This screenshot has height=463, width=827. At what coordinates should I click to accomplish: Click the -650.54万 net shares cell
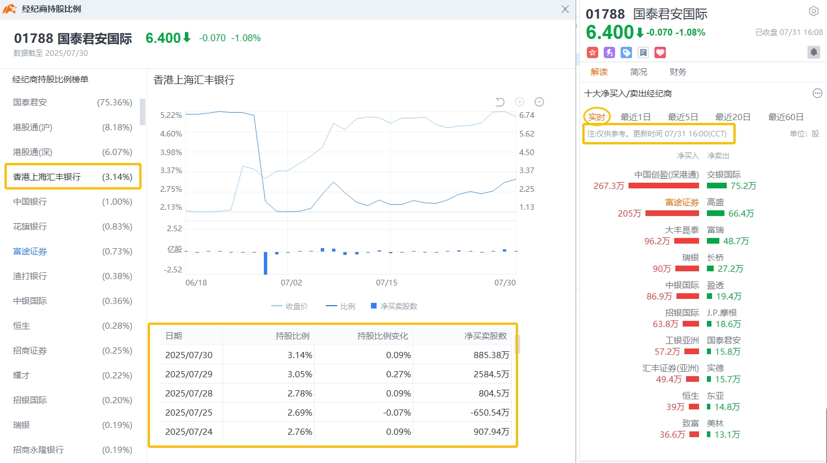(x=490, y=413)
